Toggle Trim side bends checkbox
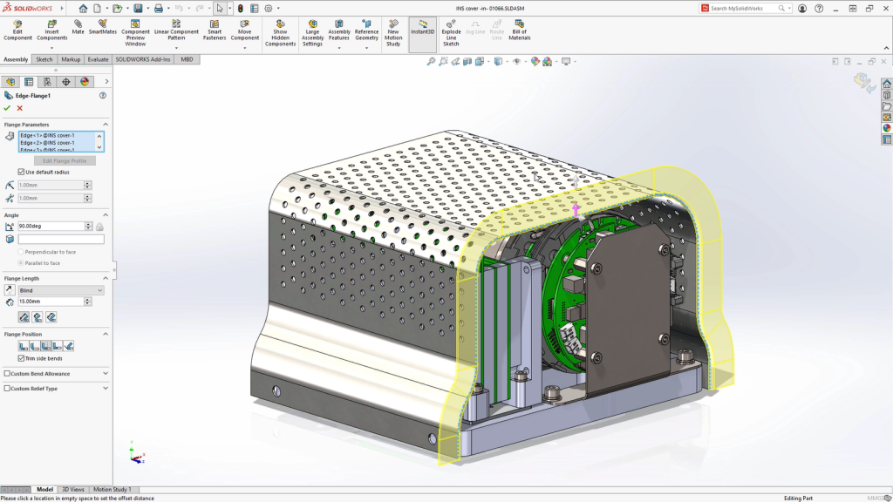 tap(22, 358)
